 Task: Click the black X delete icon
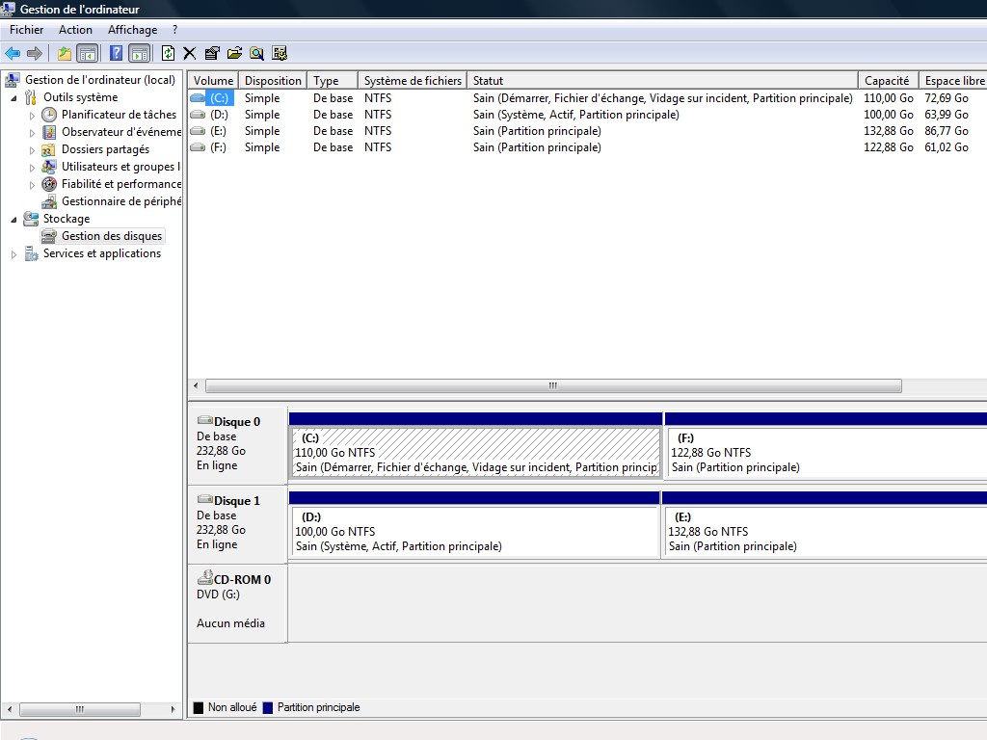click(x=190, y=53)
